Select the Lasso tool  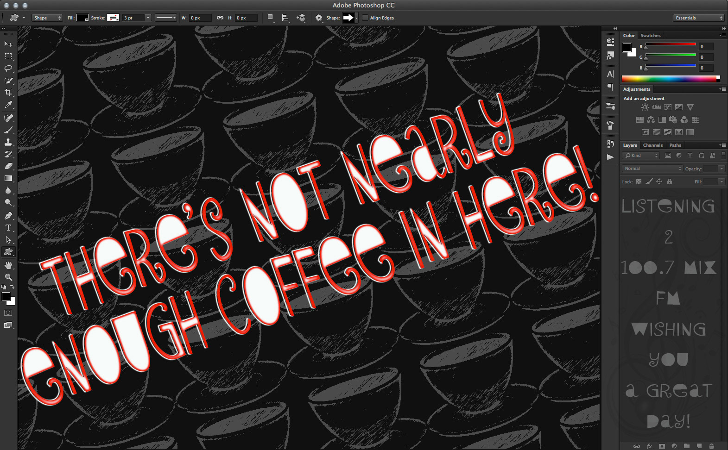(8, 69)
